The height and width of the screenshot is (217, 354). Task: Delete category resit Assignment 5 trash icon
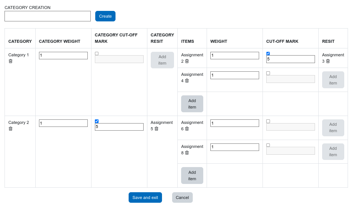(x=156, y=129)
